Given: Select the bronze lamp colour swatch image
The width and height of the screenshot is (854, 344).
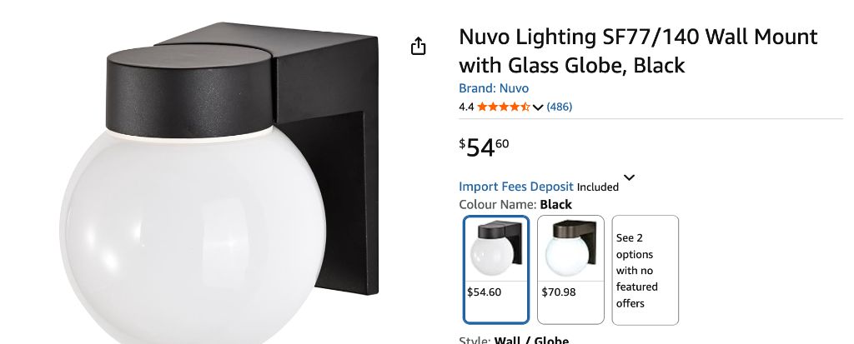Looking at the screenshot, I should point(570,249).
